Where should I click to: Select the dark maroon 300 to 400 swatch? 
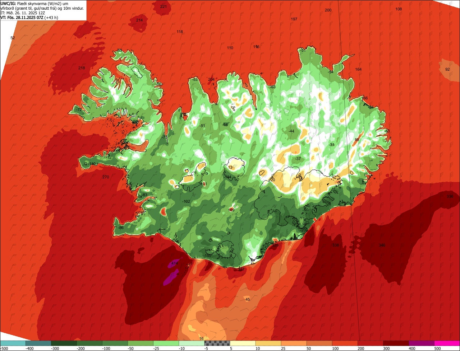coord(395,343)
